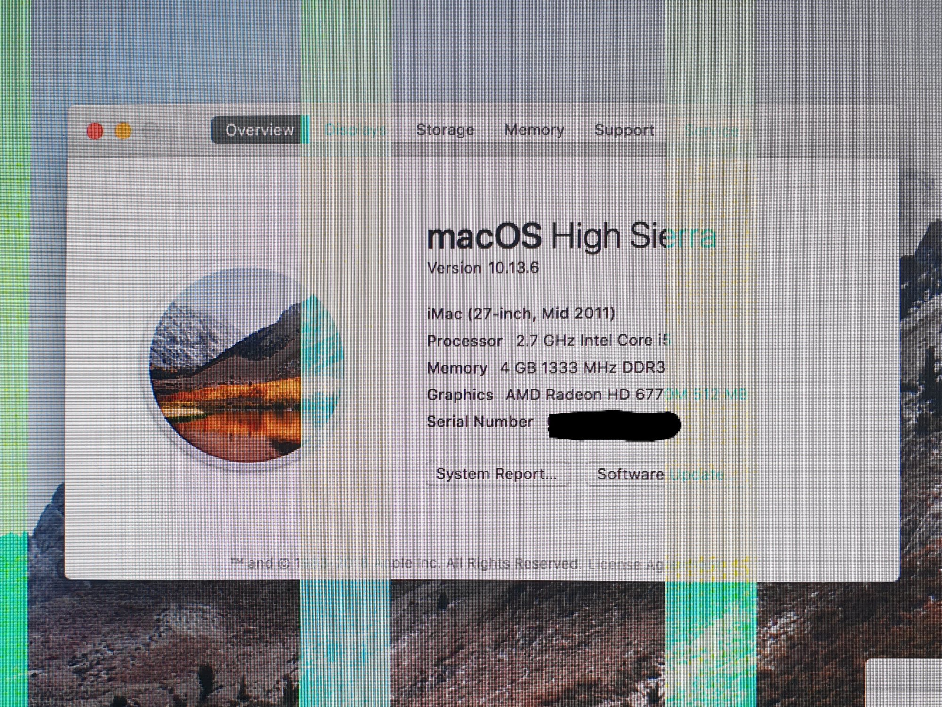
Task: Open the Support tab
Action: pyautogui.click(x=624, y=130)
